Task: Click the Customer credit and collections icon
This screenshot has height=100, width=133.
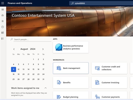Action: coord(97,68)
